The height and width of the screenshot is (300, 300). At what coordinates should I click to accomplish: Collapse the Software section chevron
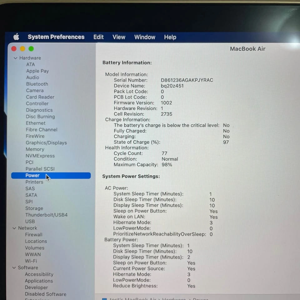(x=14, y=268)
